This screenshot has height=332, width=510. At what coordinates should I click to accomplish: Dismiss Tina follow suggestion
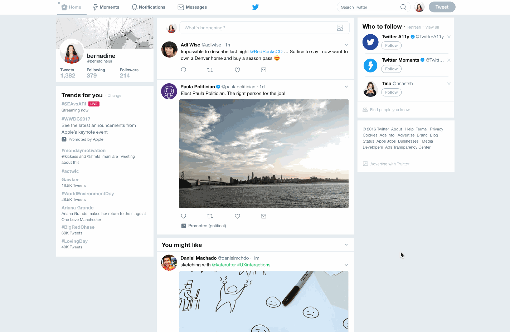click(449, 84)
